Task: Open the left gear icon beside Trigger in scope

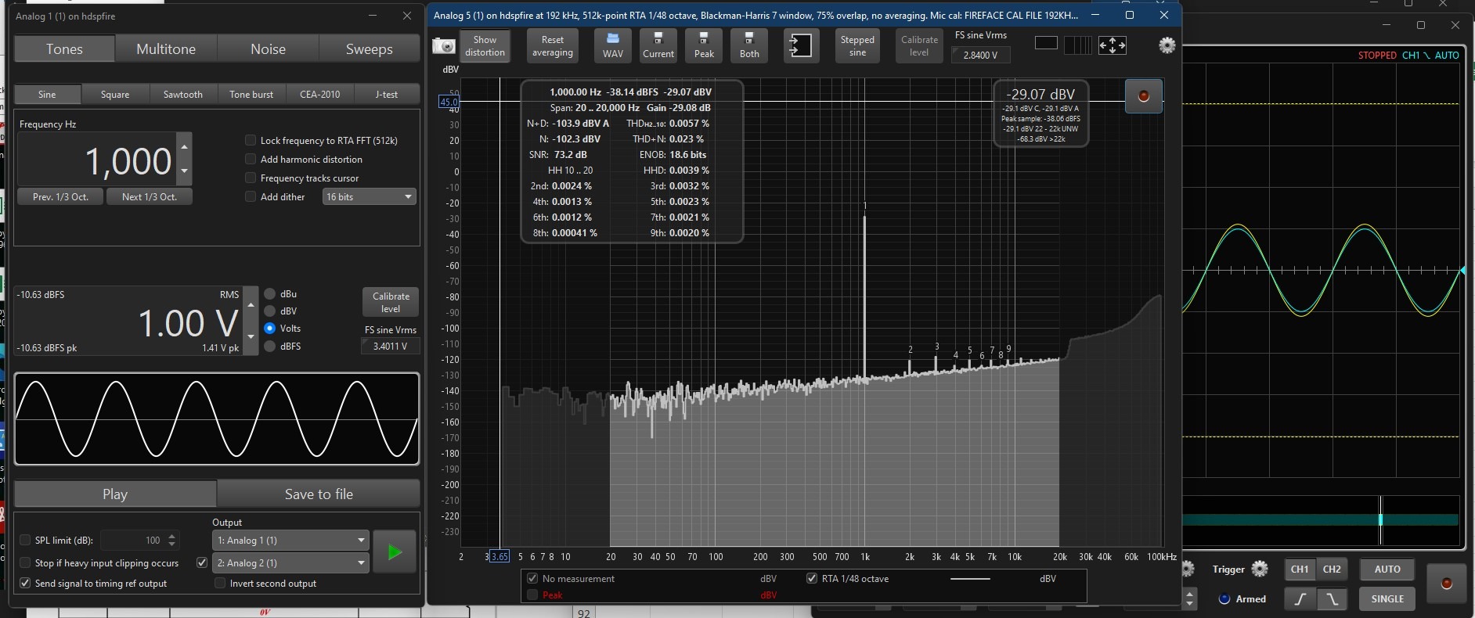Action: [x=1188, y=569]
